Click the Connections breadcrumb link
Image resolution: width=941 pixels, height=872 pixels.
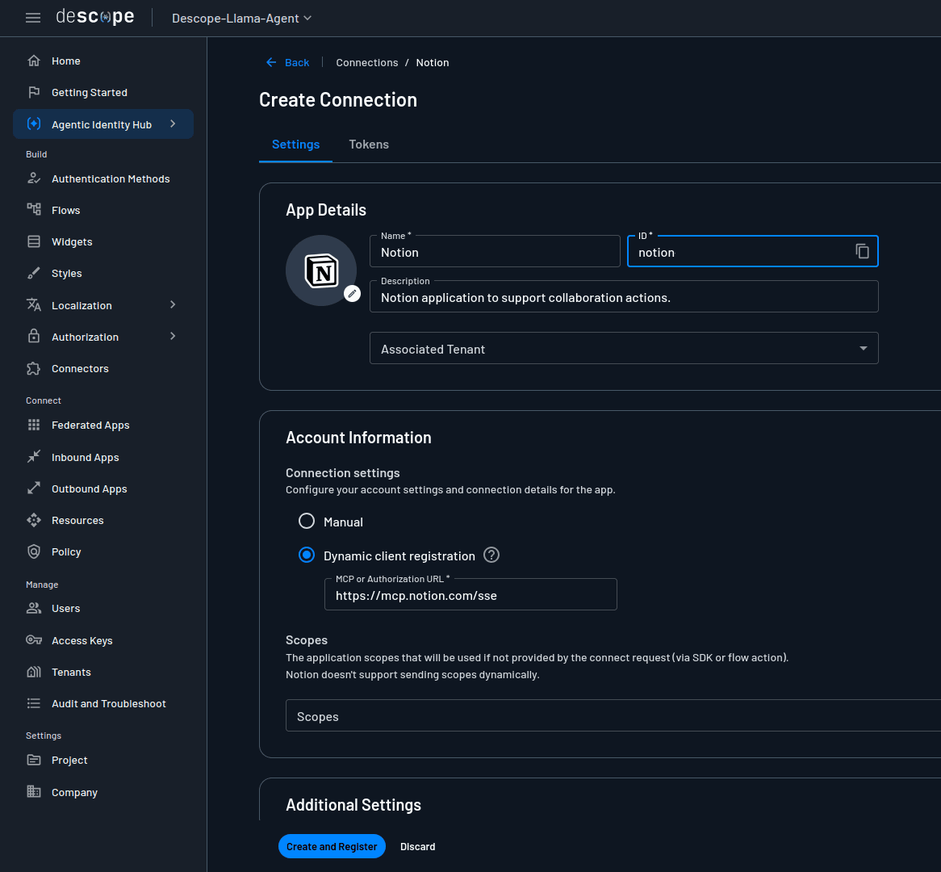click(x=366, y=62)
